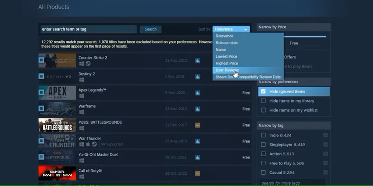Open the Apex Legends title link
373x186 pixels.
coord(92,90)
